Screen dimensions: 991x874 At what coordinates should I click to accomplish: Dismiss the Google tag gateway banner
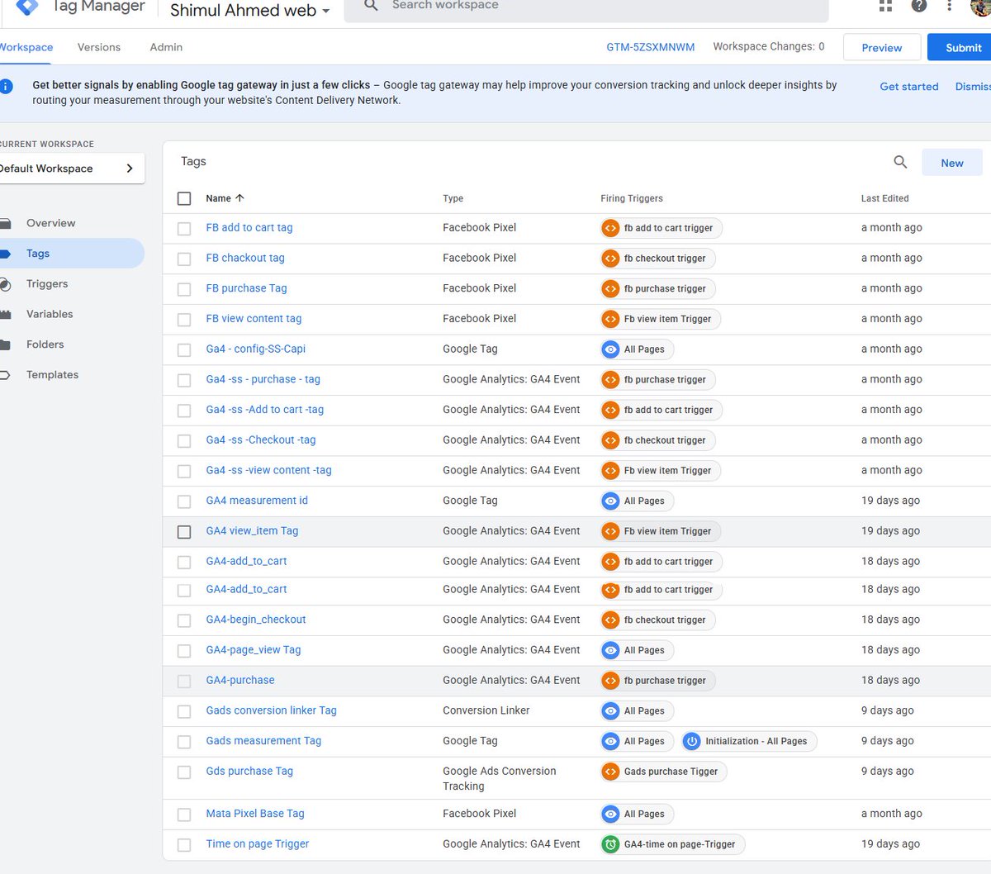point(973,87)
